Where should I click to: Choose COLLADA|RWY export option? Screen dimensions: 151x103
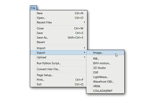tap(105, 91)
